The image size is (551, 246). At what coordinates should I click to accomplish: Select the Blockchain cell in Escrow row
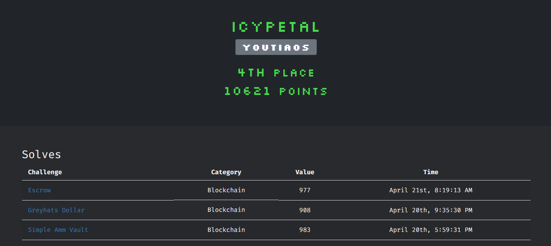tap(226, 190)
